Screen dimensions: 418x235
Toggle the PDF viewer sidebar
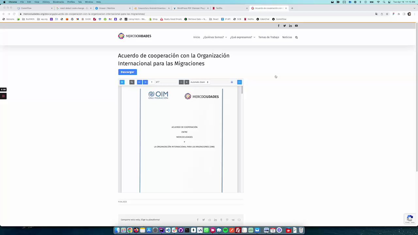tap(122, 82)
